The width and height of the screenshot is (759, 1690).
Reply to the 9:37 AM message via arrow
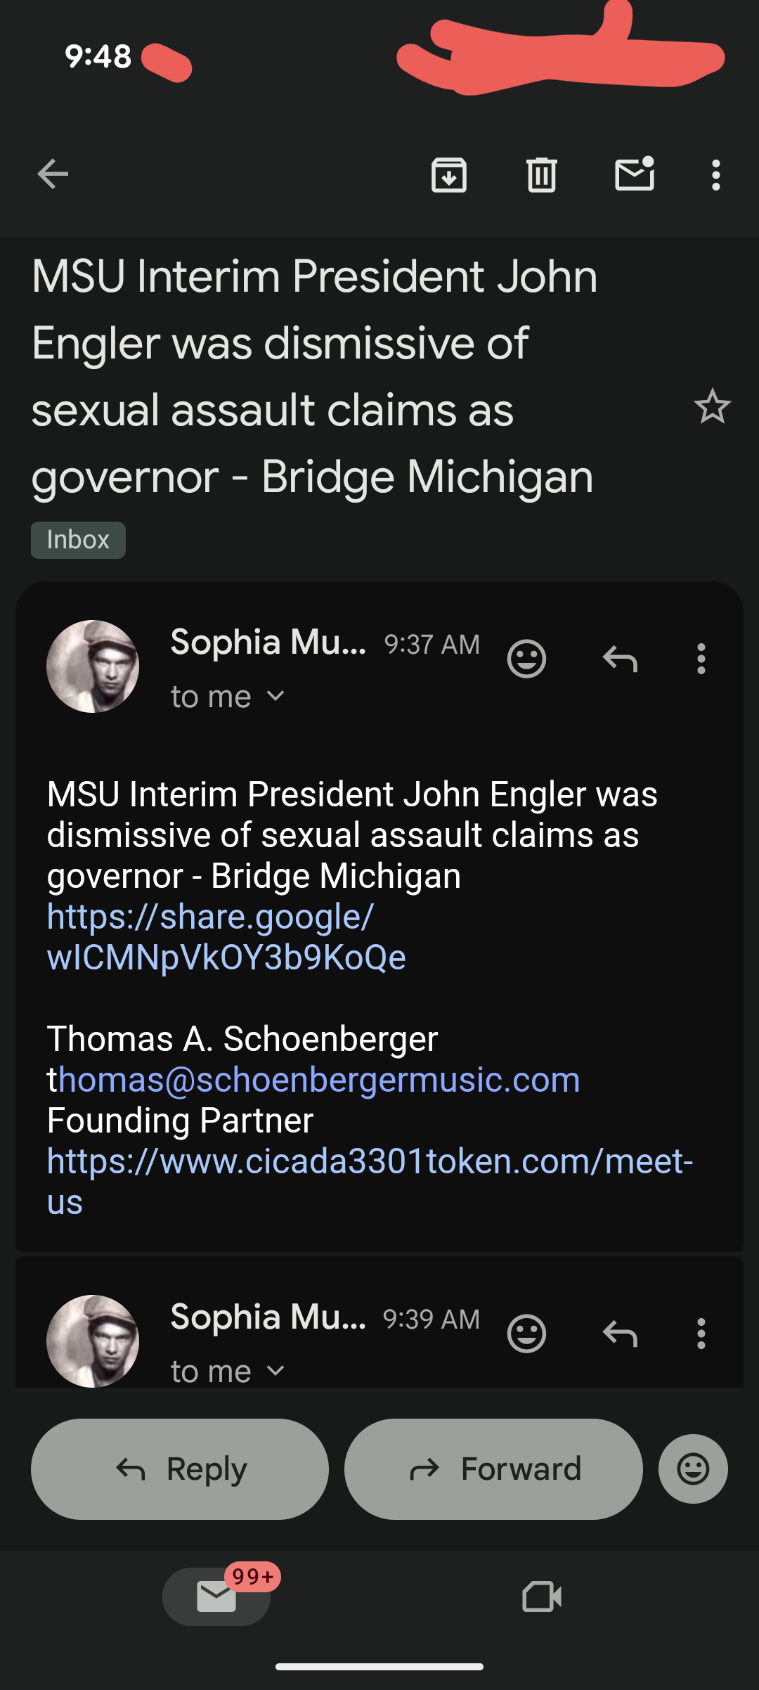point(620,659)
